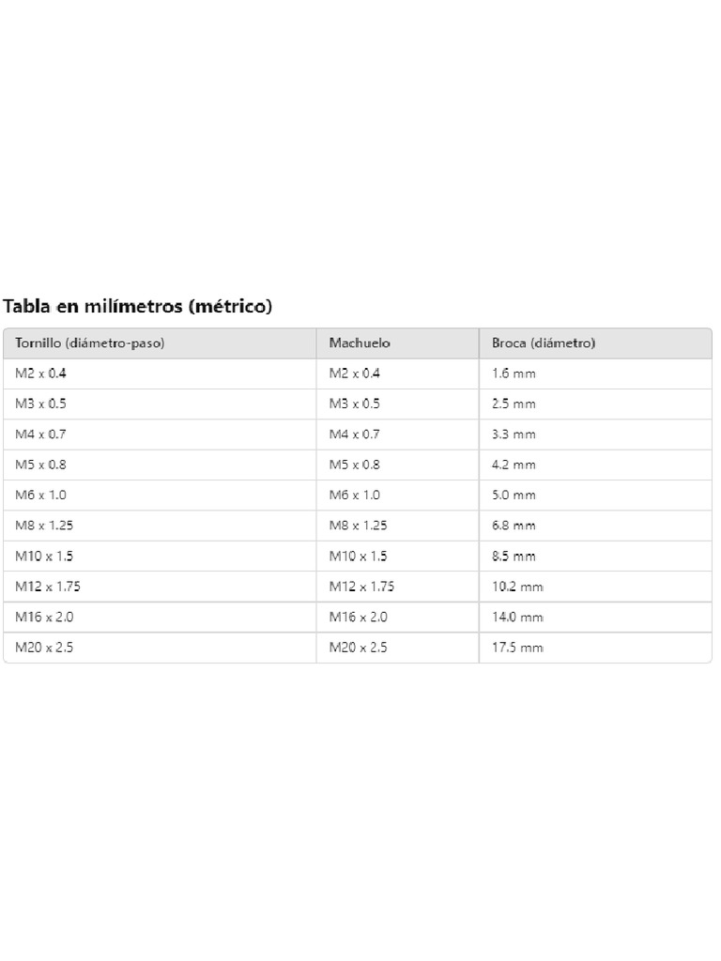This screenshot has width=721, height=961.
Task: Click the 17.5 mm broca cell
Action: [517, 648]
